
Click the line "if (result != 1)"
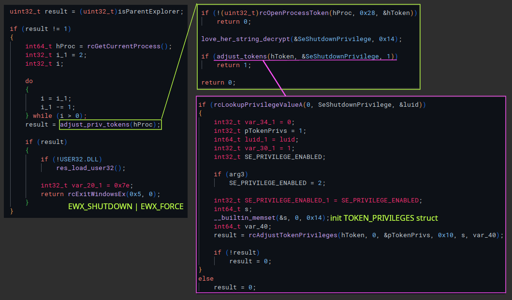click(x=41, y=29)
